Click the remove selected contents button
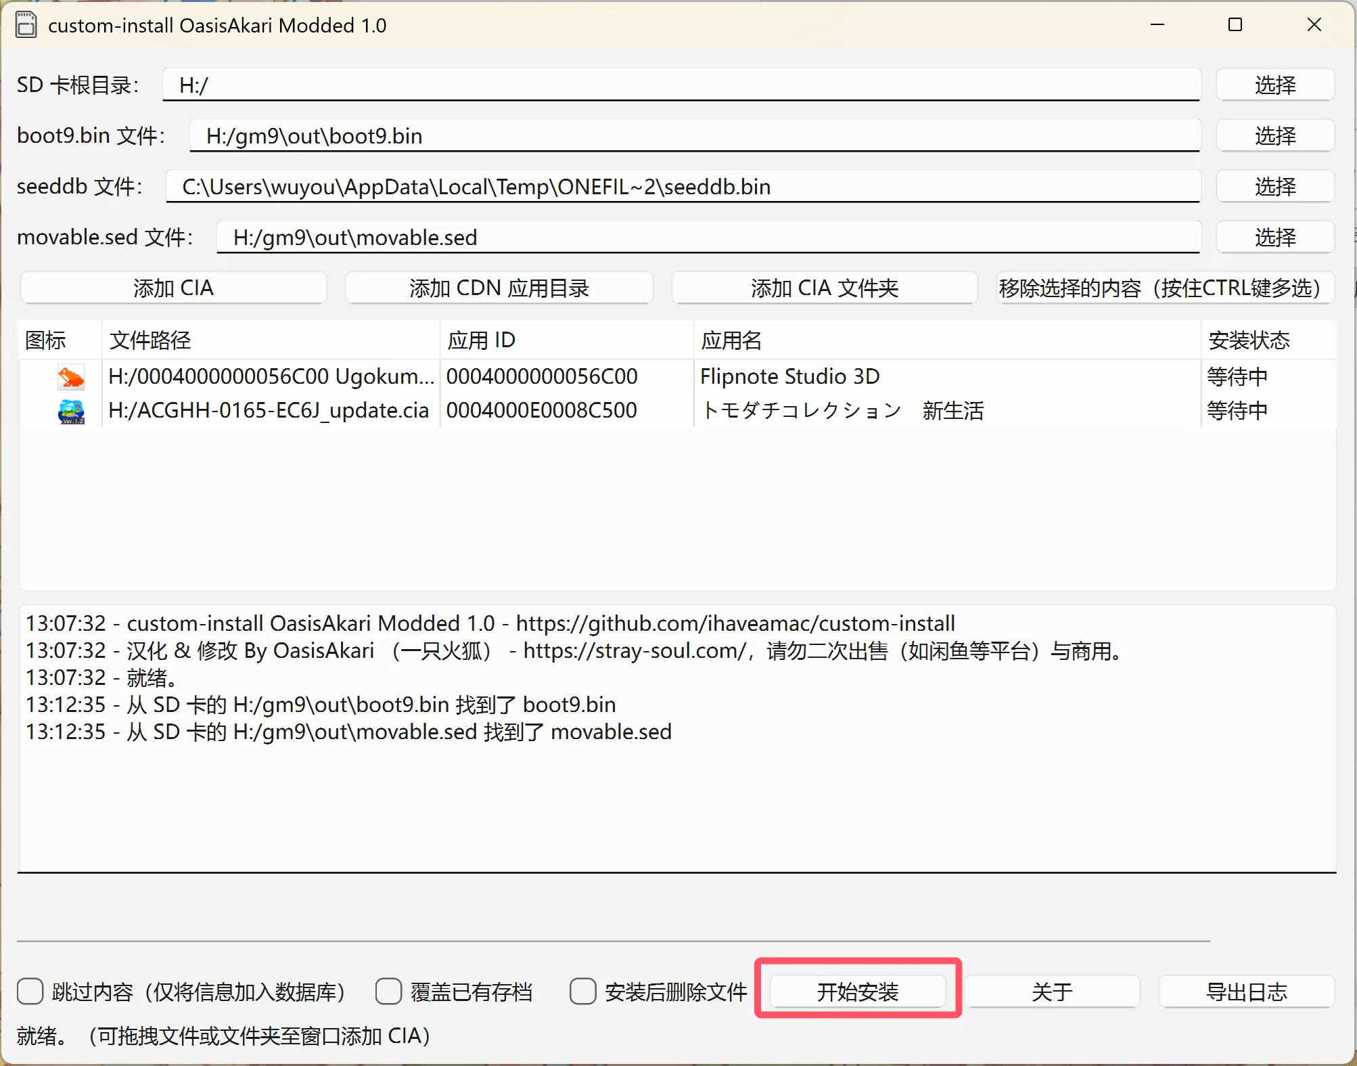The width and height of the screenshot is (1357, 1066). [x=1164, y=288]
